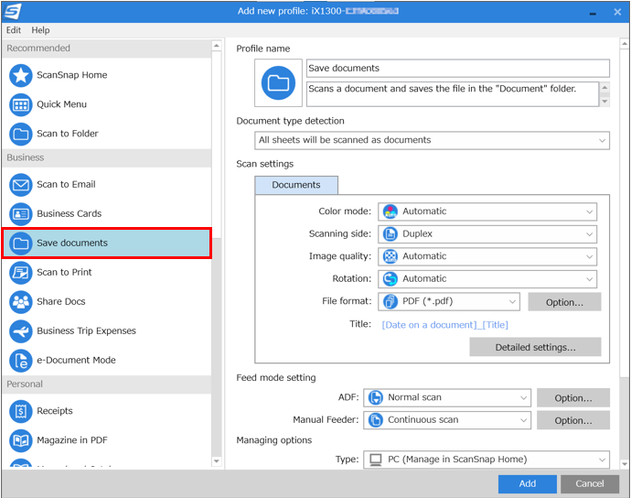Select the Documents tab
Screen dimensions: 631x498
296,185
